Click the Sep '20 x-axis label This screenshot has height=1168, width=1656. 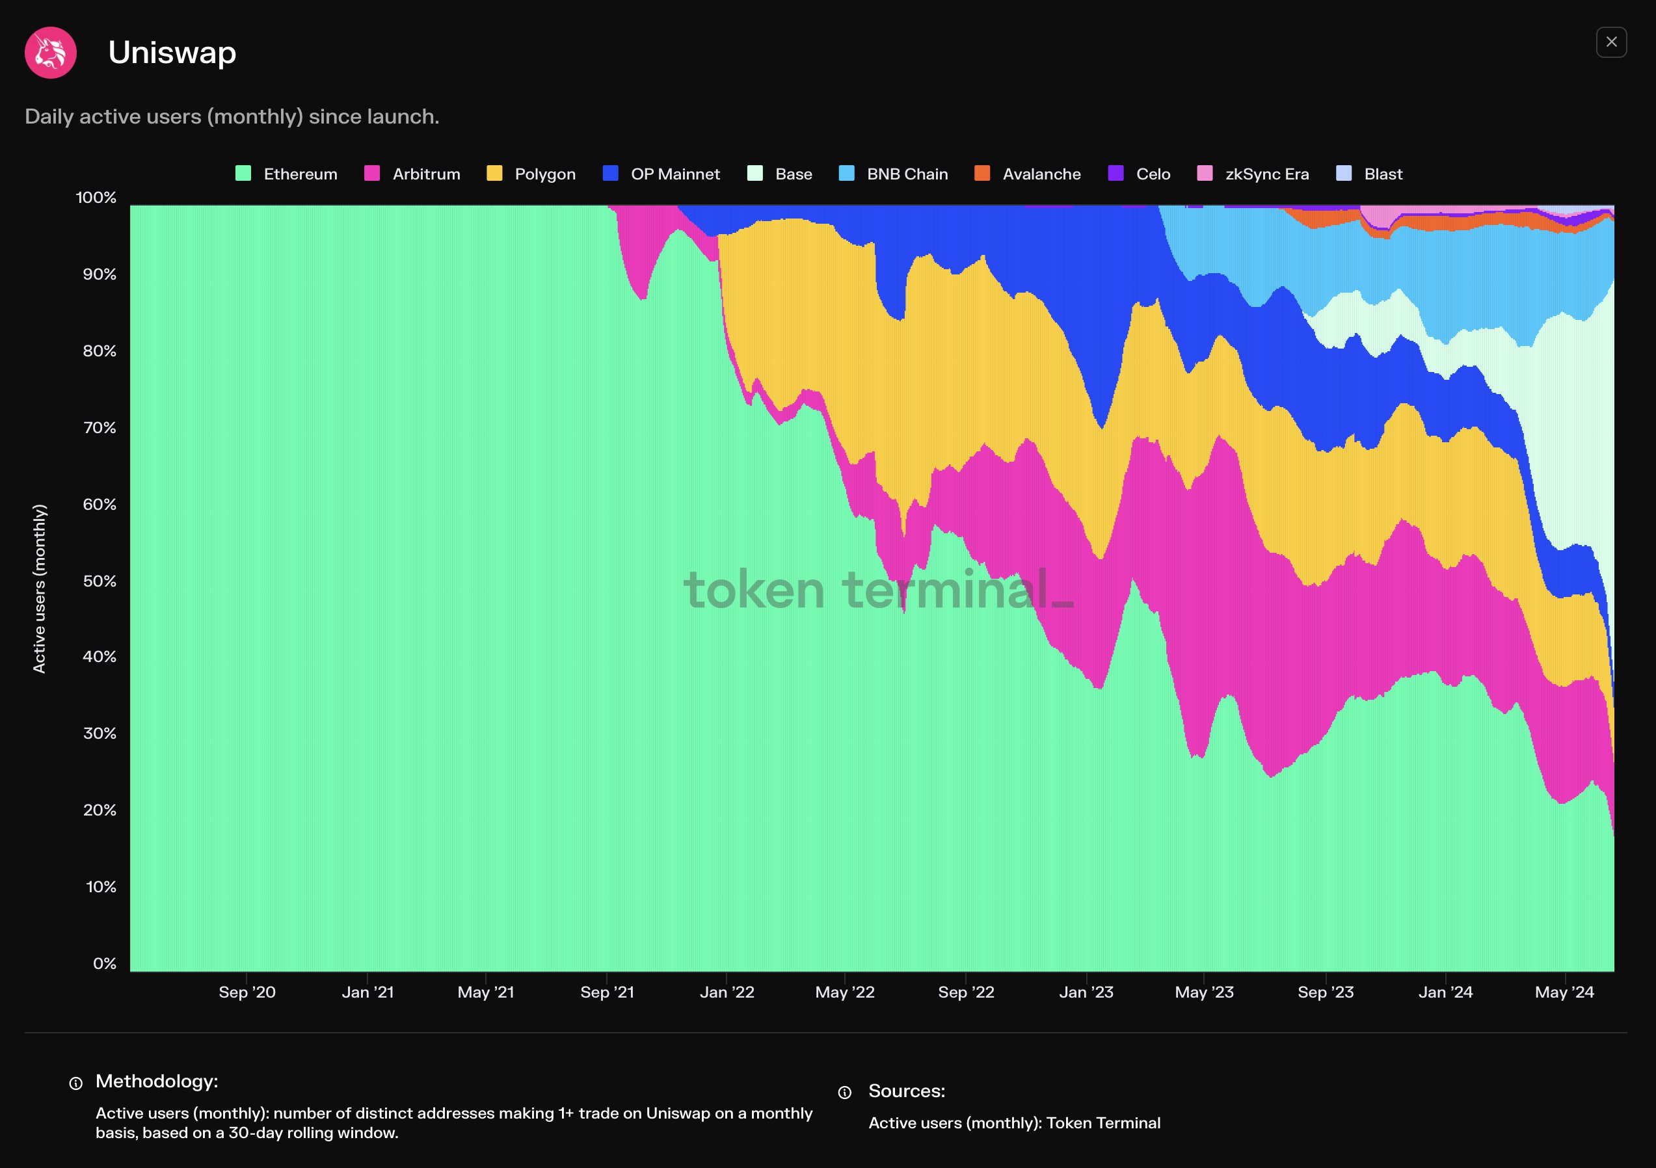click(x=247, y=993)
